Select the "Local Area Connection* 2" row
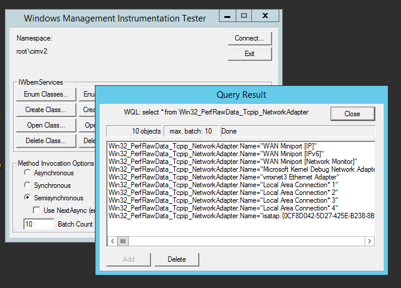401x288 pixels. click(x=241, y=193)
